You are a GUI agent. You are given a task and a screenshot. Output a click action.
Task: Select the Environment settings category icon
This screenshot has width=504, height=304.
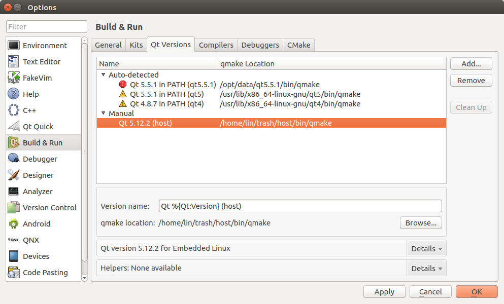13,45
